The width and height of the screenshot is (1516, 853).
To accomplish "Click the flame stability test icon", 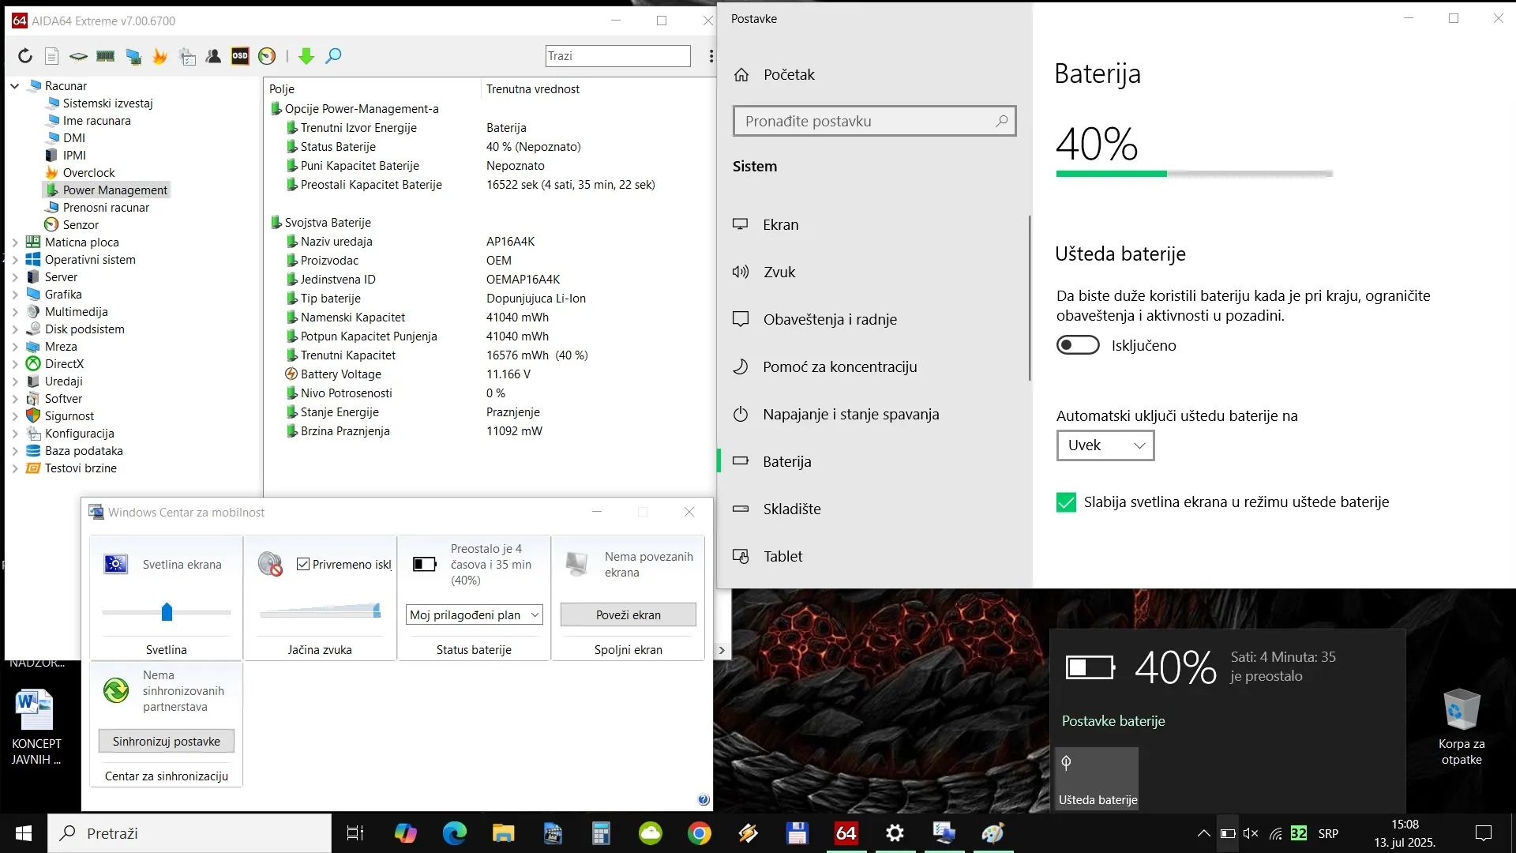I will (160, 56).
